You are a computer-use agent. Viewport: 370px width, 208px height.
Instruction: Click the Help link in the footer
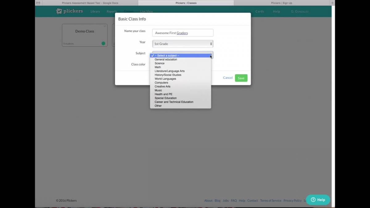pyautogui.click(x=242, y=201)
